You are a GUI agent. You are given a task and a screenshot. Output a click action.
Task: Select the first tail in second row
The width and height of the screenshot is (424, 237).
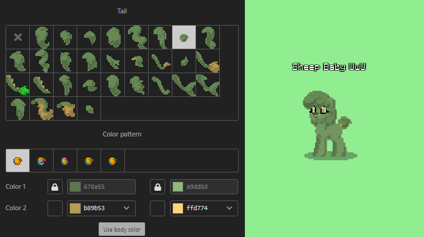coord(18,61)
